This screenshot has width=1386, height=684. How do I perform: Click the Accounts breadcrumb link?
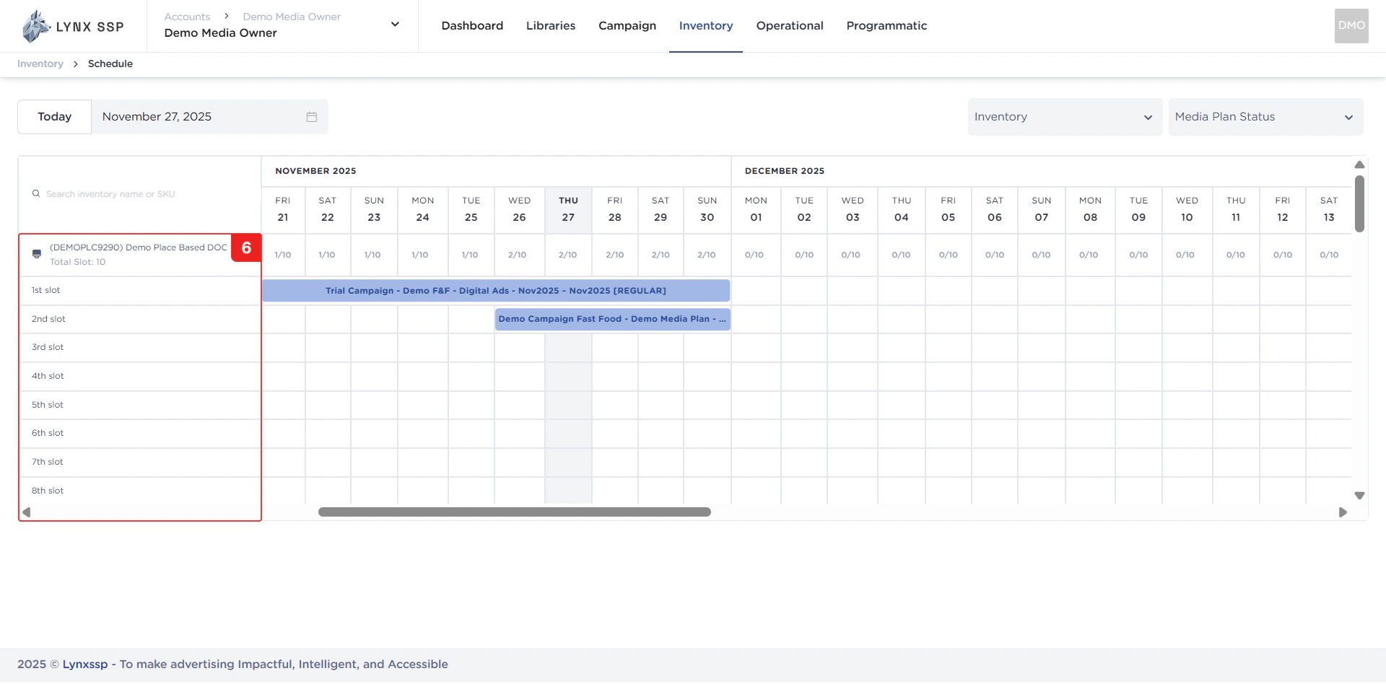click(187, 17)
